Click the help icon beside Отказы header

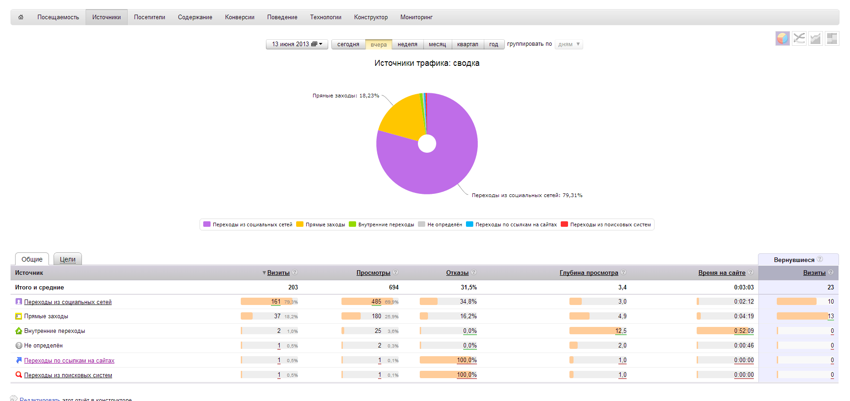coord(474,272)
